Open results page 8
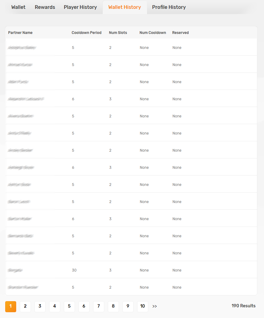The height and width of the screenshot is (318, 264). [113, 306]
